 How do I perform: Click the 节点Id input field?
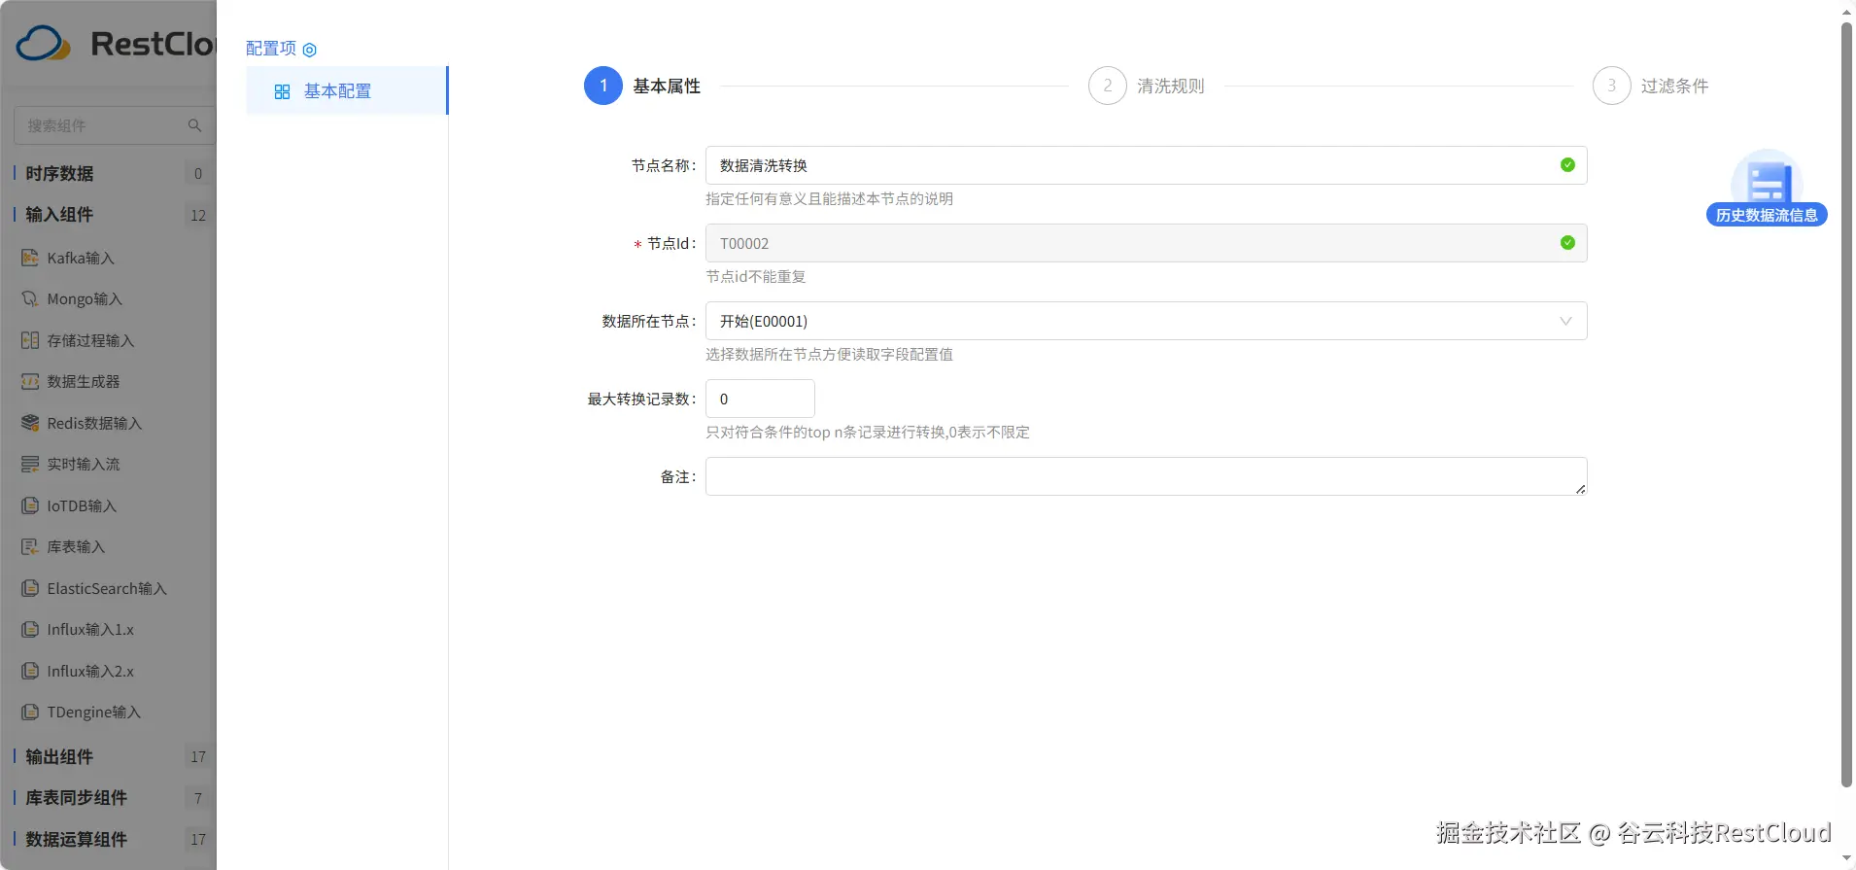(1146, 243)
